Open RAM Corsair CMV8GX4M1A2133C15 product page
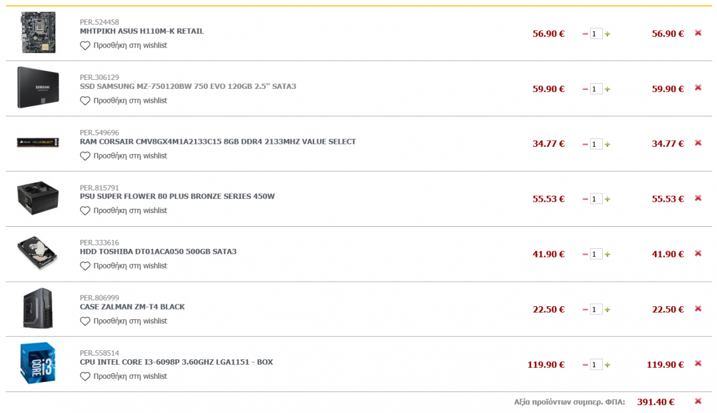The height and width of the screenshot is (413, 717). [217, 141]
